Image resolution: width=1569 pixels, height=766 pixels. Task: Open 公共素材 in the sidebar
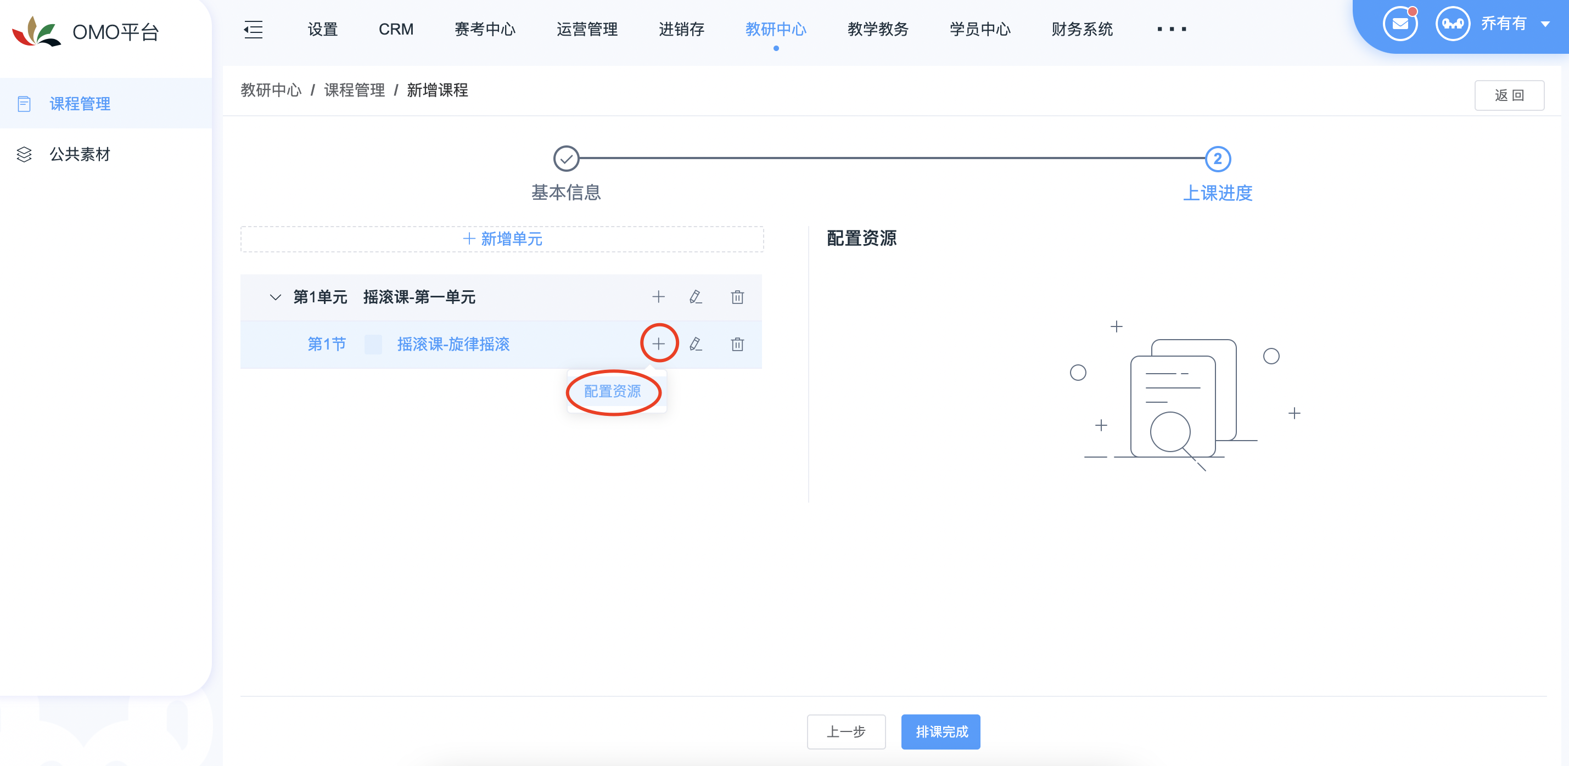(106, 154)
